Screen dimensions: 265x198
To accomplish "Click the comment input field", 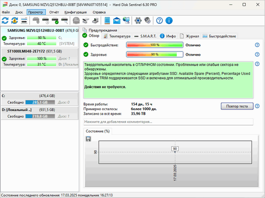I will [x=168, y=122].
